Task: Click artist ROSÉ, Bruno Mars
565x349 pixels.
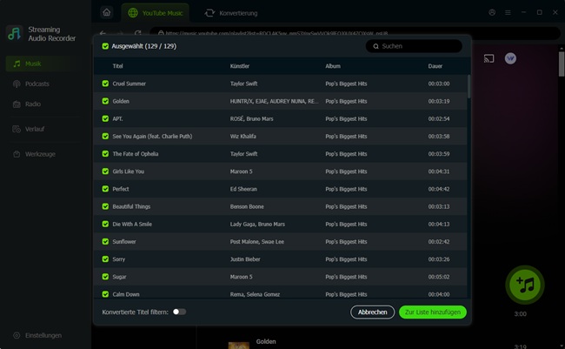Action: coord(252,118)
